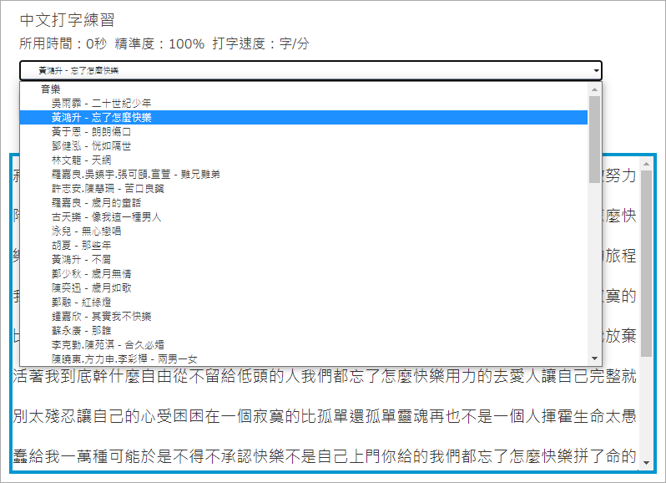The image size is (666, 483).
Task: Choose 鄭融 - 紅綠燈 option
Action: [304, 303]
